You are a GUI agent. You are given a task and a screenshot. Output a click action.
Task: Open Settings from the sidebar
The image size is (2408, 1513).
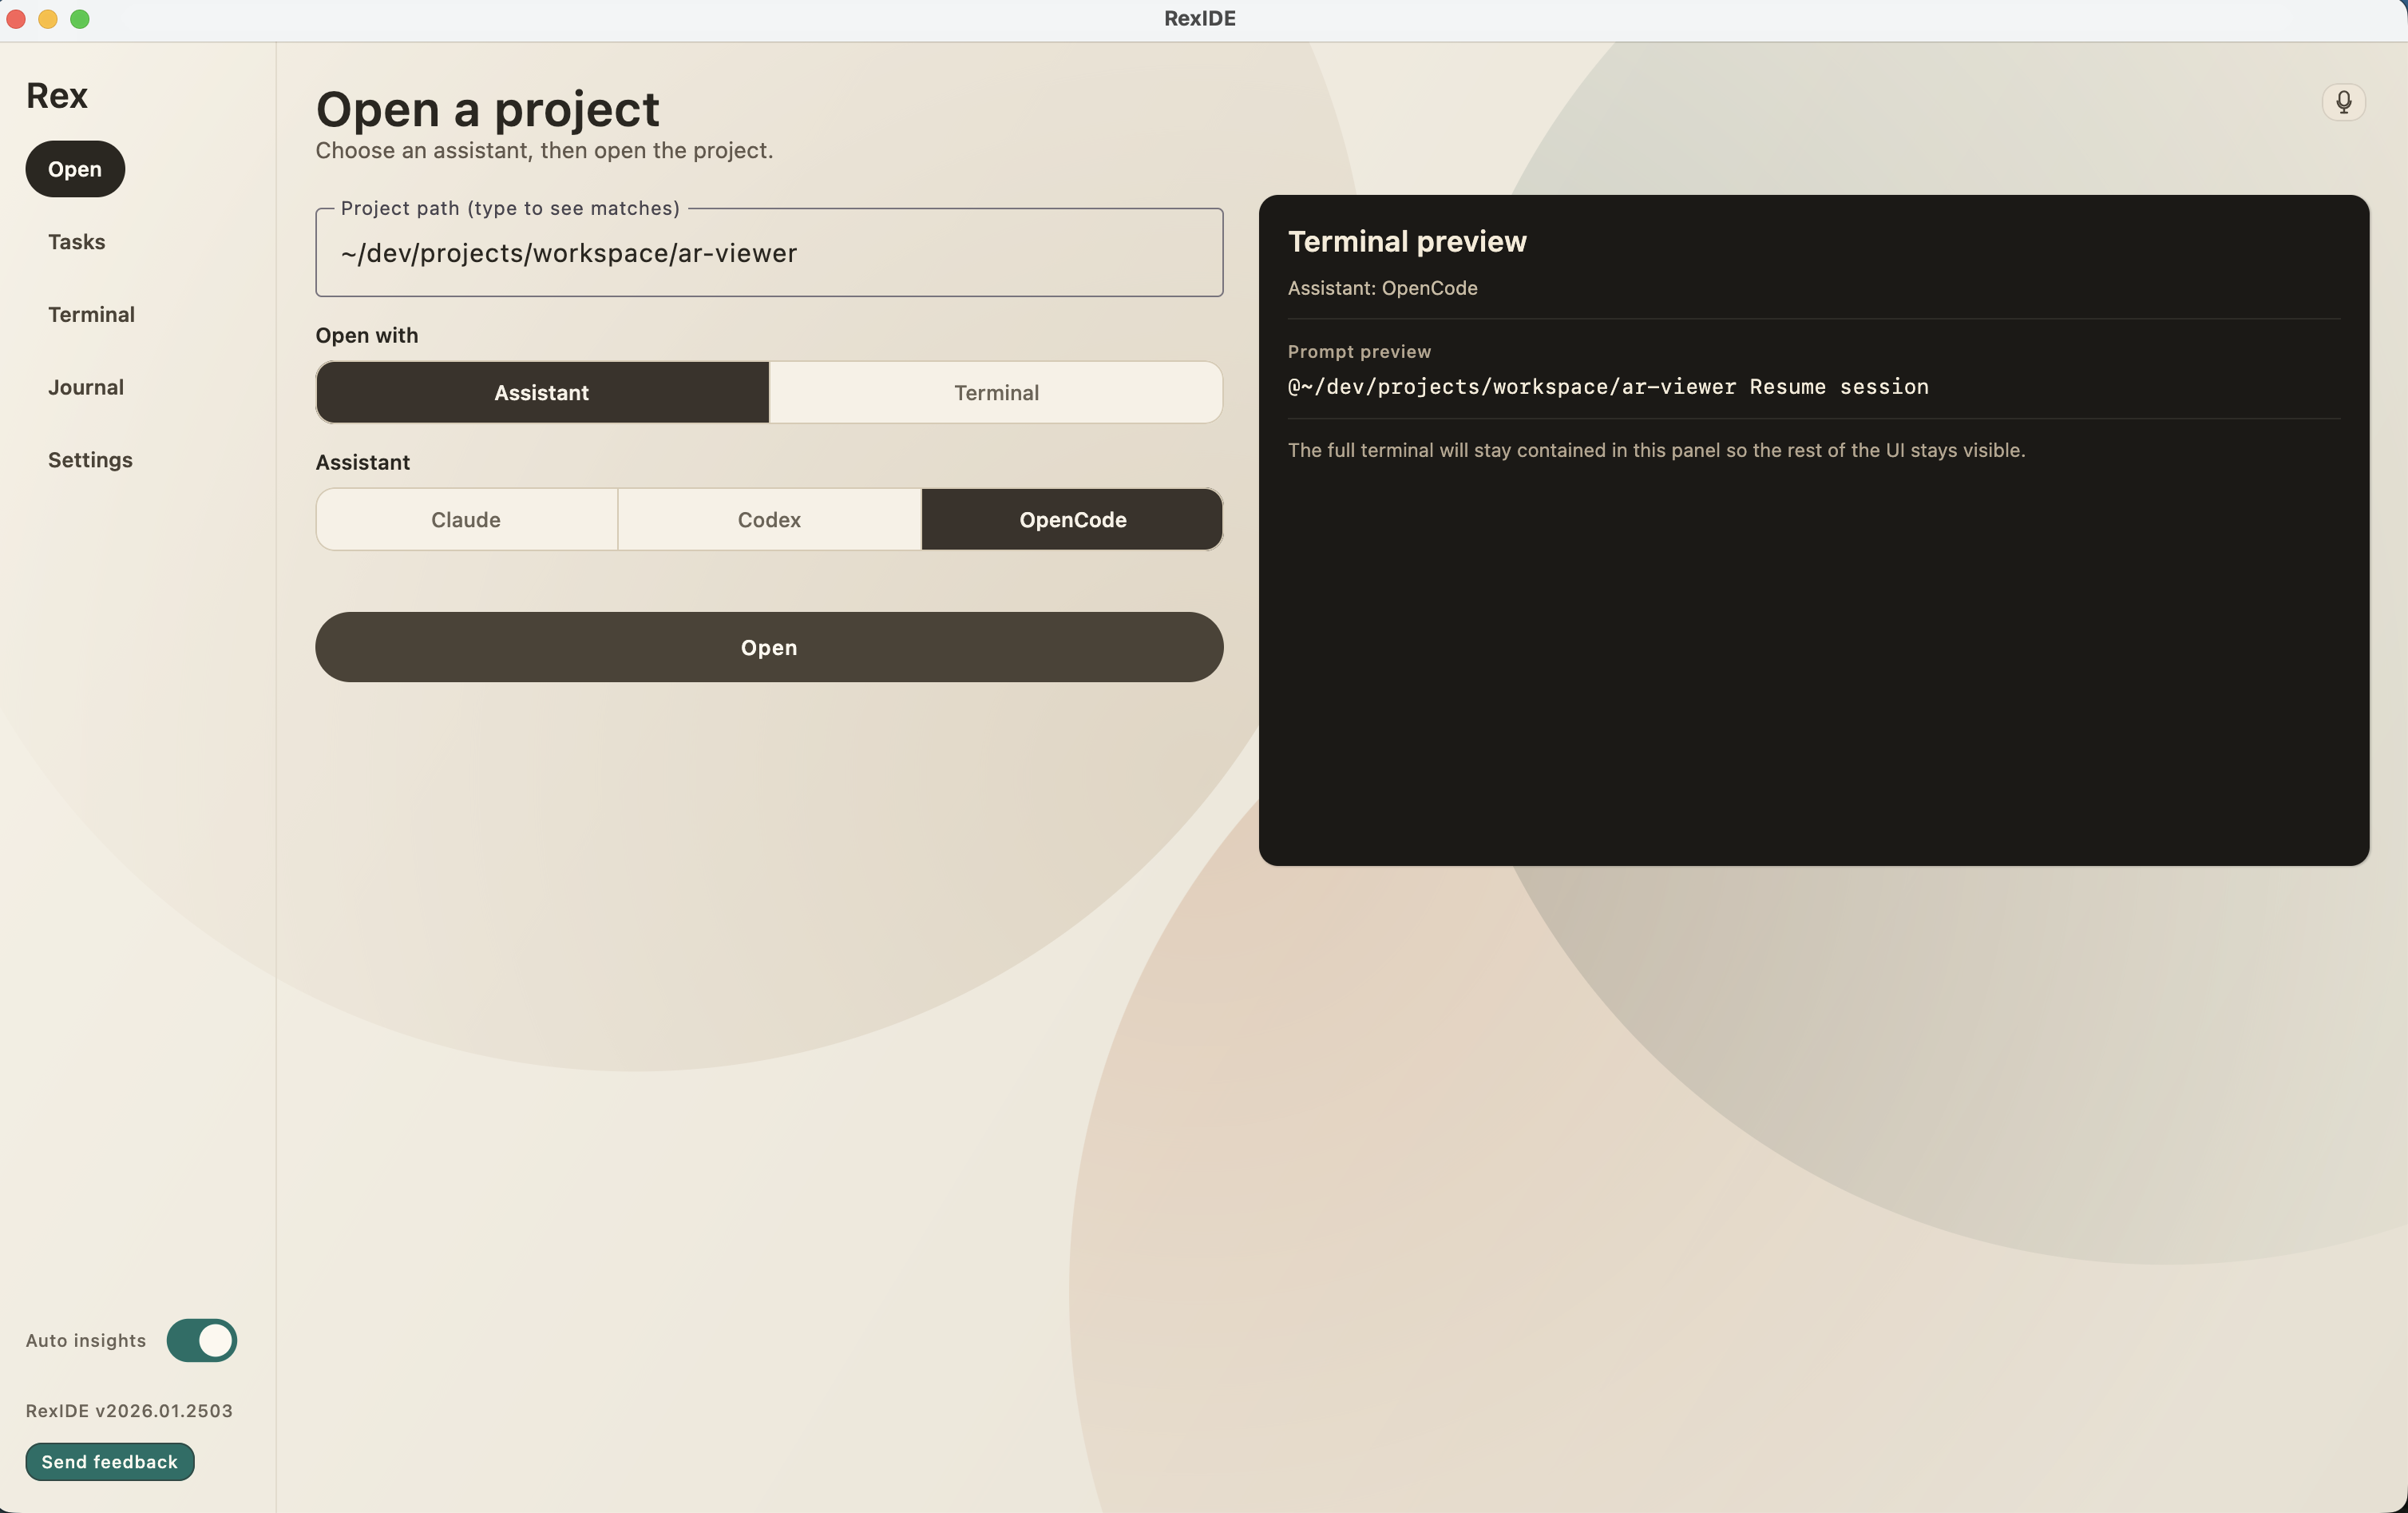pos(90,460)
